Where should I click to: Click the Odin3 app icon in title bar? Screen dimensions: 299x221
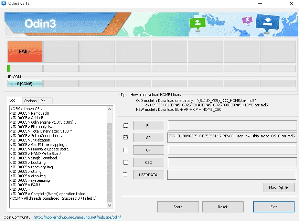coord(4,3)
